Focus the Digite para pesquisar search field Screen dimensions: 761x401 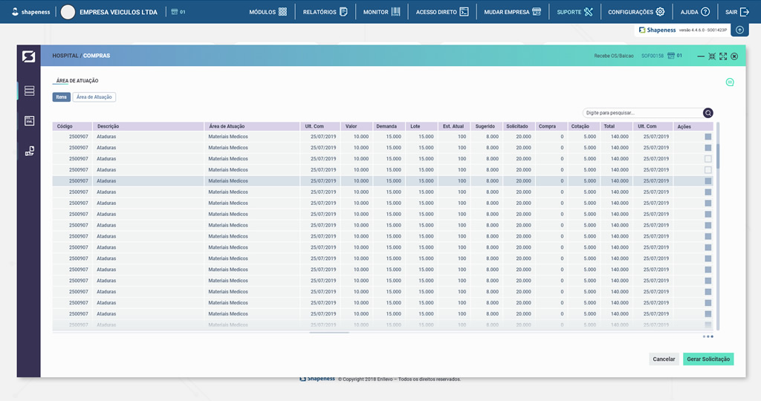coord(643,113)
